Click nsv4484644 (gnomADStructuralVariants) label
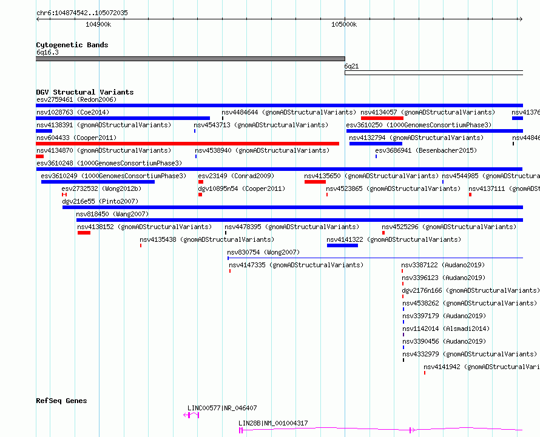Screen dimensions: 540x437 (289, 112)
